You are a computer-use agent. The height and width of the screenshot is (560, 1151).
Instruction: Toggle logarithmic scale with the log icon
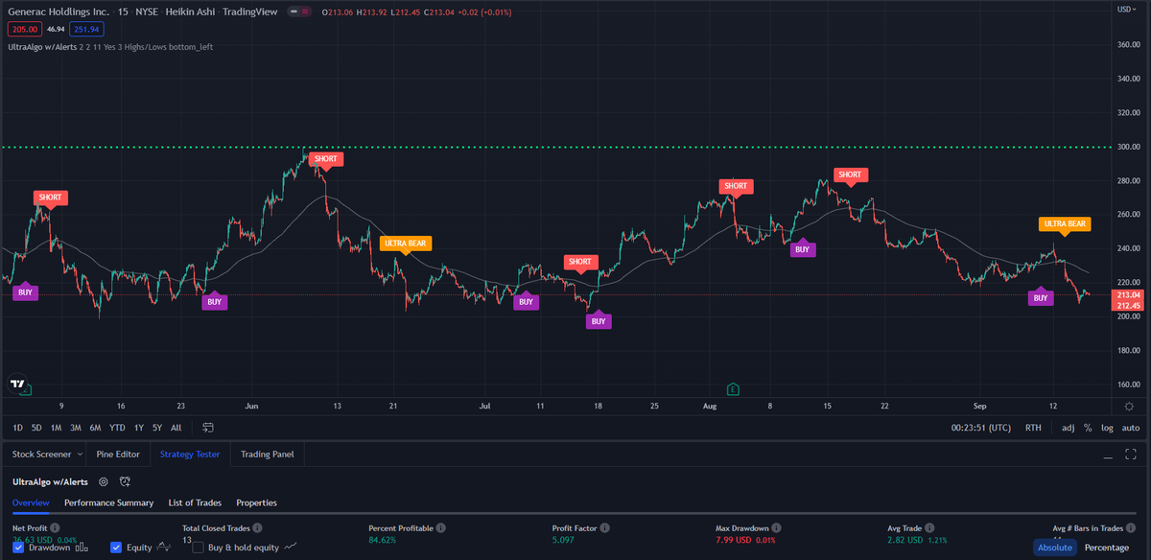pos(1108,428)
